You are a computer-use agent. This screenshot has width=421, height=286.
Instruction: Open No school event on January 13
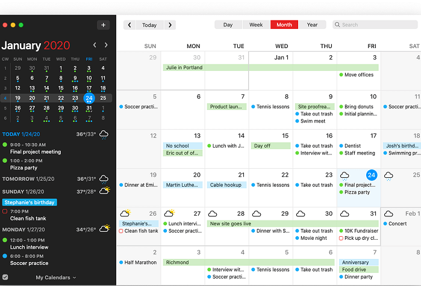click(182, 145)
